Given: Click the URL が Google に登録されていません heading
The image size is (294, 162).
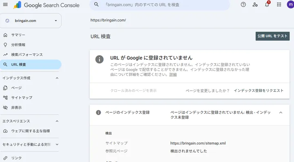Looking at the screenshot, I should [151, 58].
